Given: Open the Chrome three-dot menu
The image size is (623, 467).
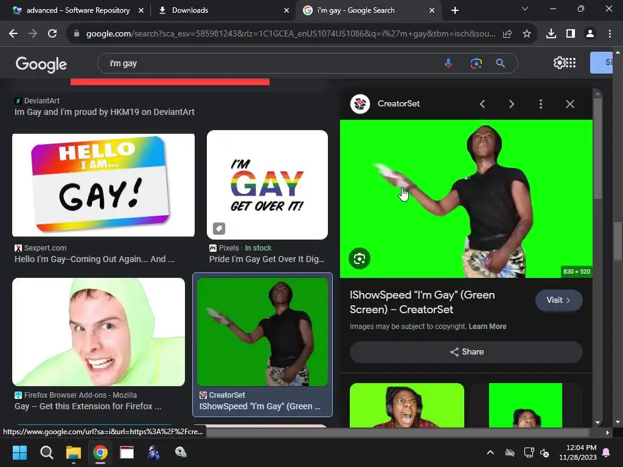Looking at the screenshot, I should 610,34.
